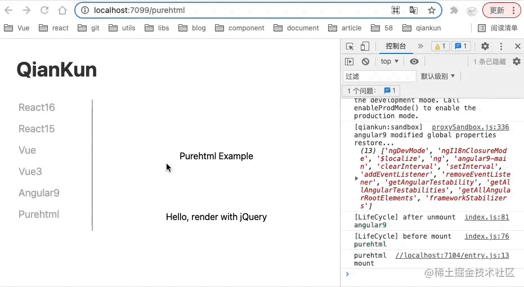This screenshot has height=287, width=524.
Task: Toggle the live expression eye icon
Action: click(x=414, y=61)
